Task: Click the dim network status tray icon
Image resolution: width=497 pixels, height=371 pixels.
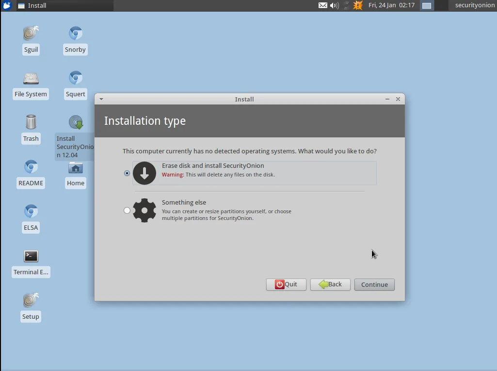Action: pyautogui.click(x=346, y=5)
